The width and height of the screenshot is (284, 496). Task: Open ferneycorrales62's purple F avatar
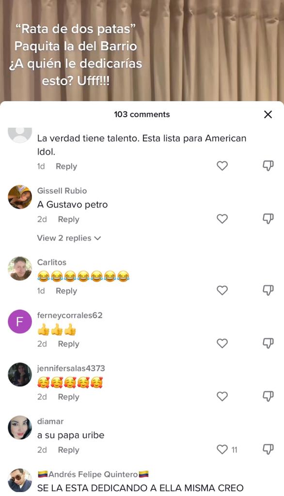(x=20, y=322)
